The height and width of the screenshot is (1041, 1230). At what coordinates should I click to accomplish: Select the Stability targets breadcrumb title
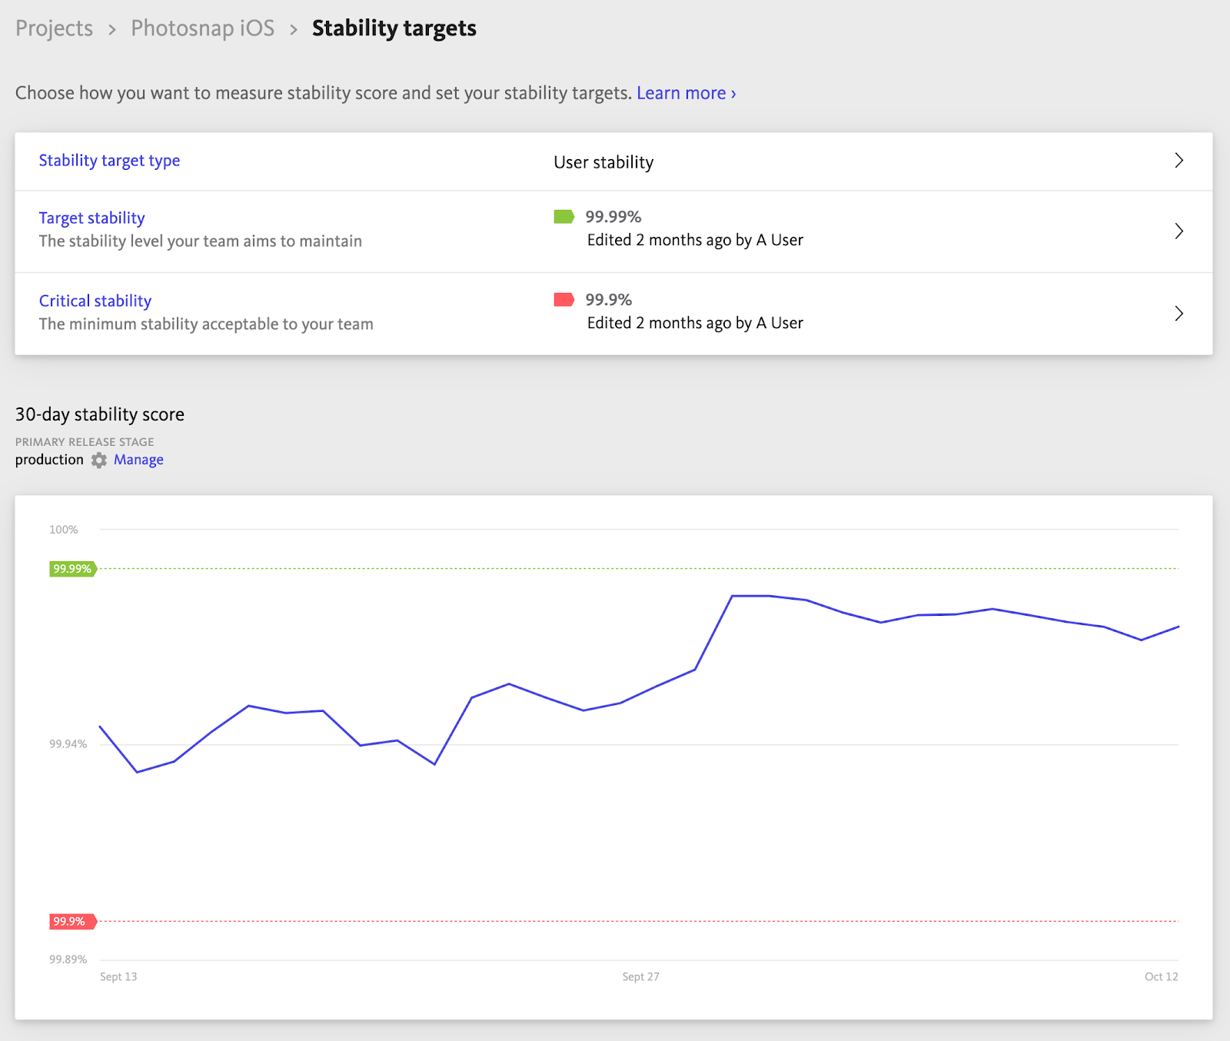[394, 28]
